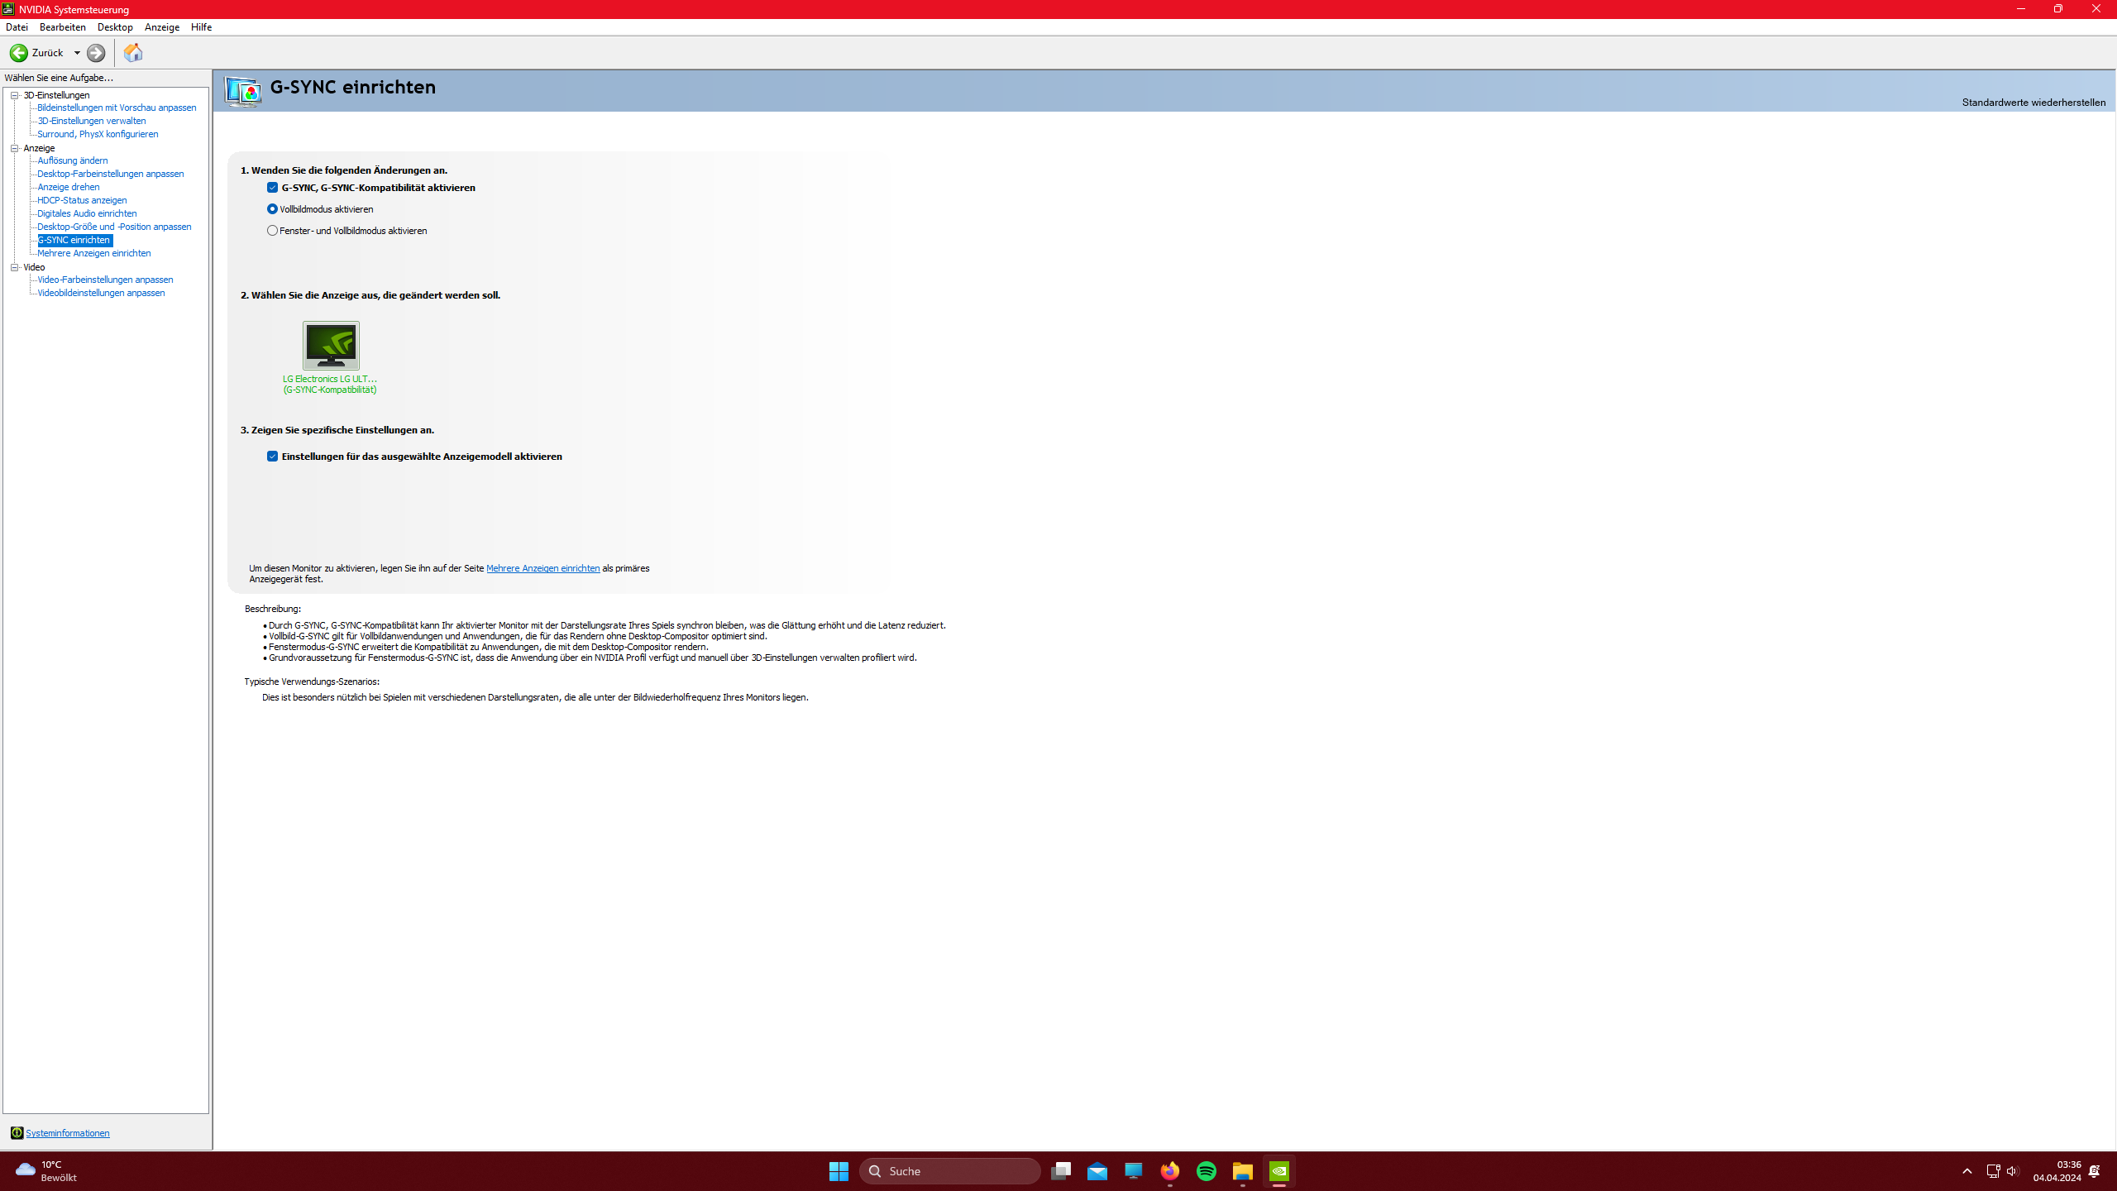Select Fenster- und Vollbildmodus aktivieren radio
Screen dimensions: 2117x1191
pyautogui.click(x=272, y=231)
